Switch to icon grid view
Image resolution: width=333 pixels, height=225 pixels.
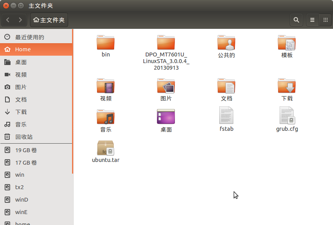point(325,20)
